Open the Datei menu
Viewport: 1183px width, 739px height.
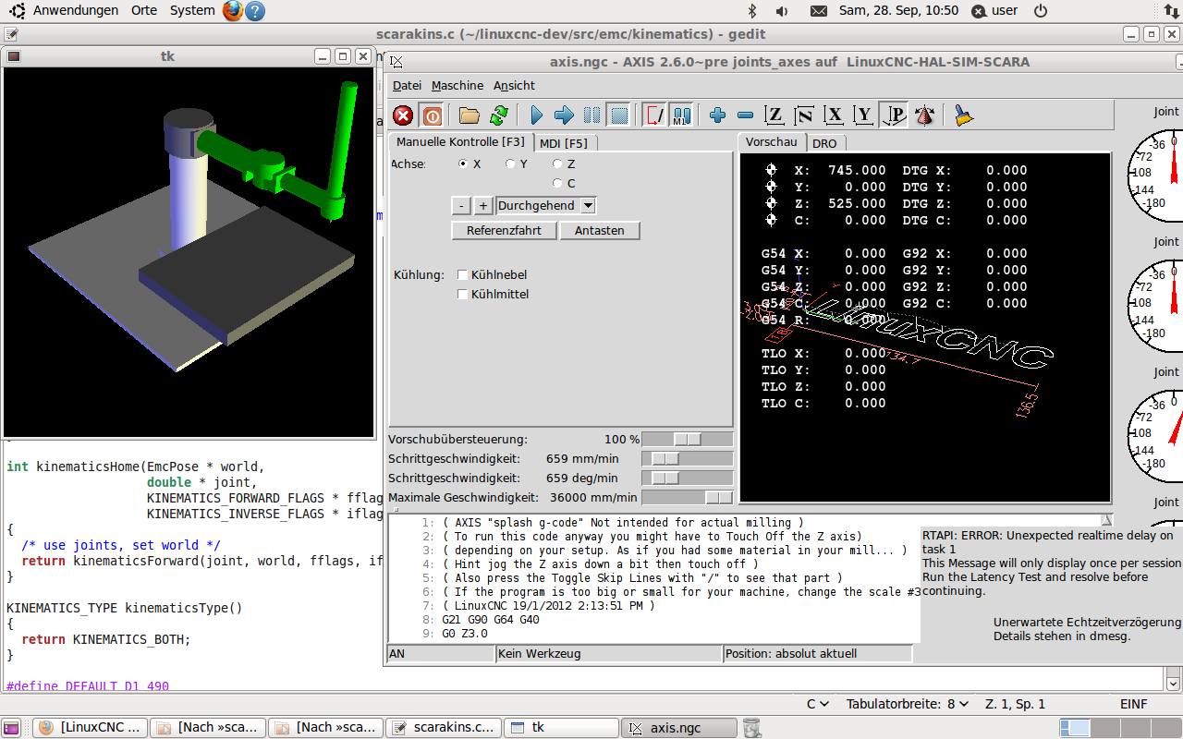coord(407,85)
